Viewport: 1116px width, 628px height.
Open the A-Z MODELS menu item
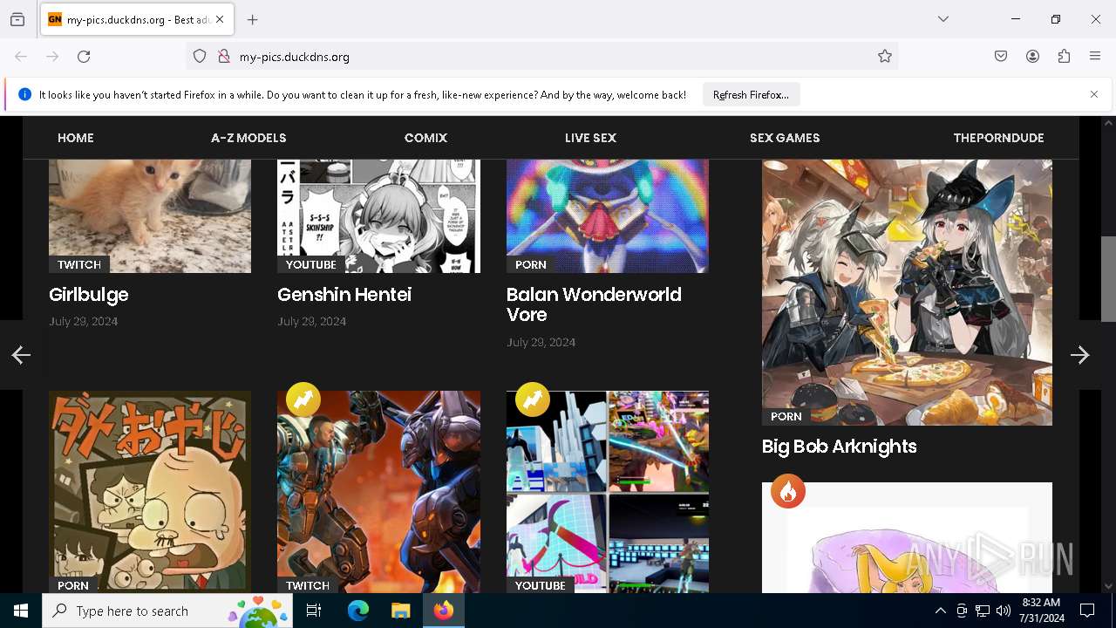(248, 138)
